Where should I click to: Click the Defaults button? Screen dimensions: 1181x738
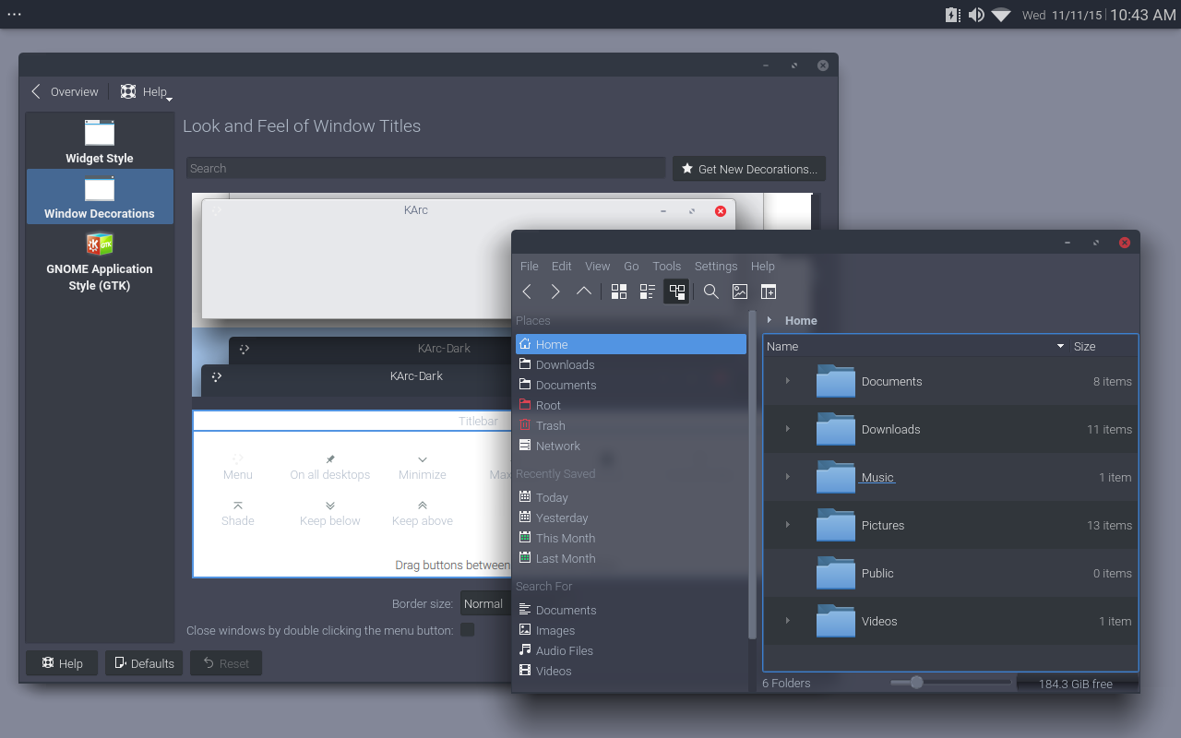pos(143,663)
